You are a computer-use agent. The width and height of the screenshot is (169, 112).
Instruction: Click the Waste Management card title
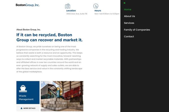[x=26, y=97]
